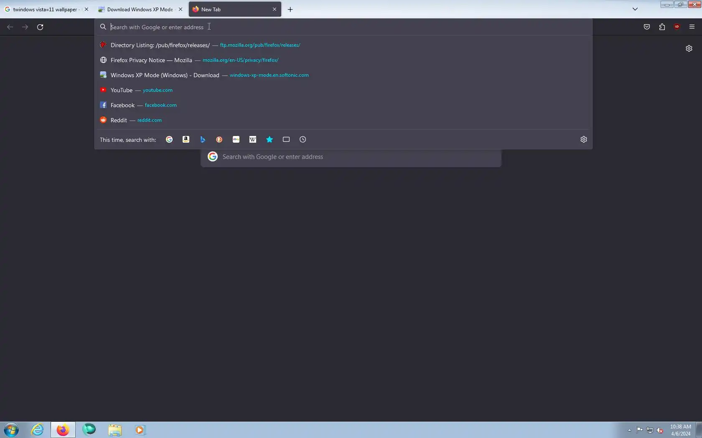
Task: Open Windows Media Player from taskbar
Action: (x=140, y=430)
